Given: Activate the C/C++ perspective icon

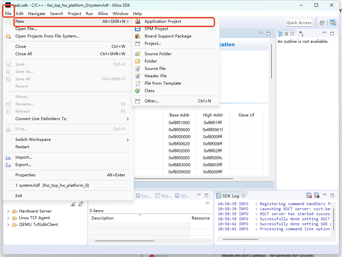Looking at the screenshot, I should click(333, 23).
